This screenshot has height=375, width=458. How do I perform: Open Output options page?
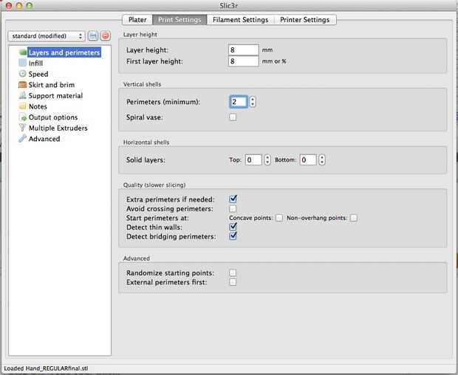coord(53,117)
